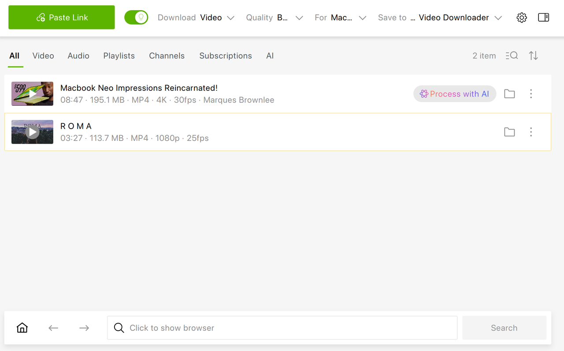
Task: Click the 'Click to show browser' field
Action: click(282, 328)
